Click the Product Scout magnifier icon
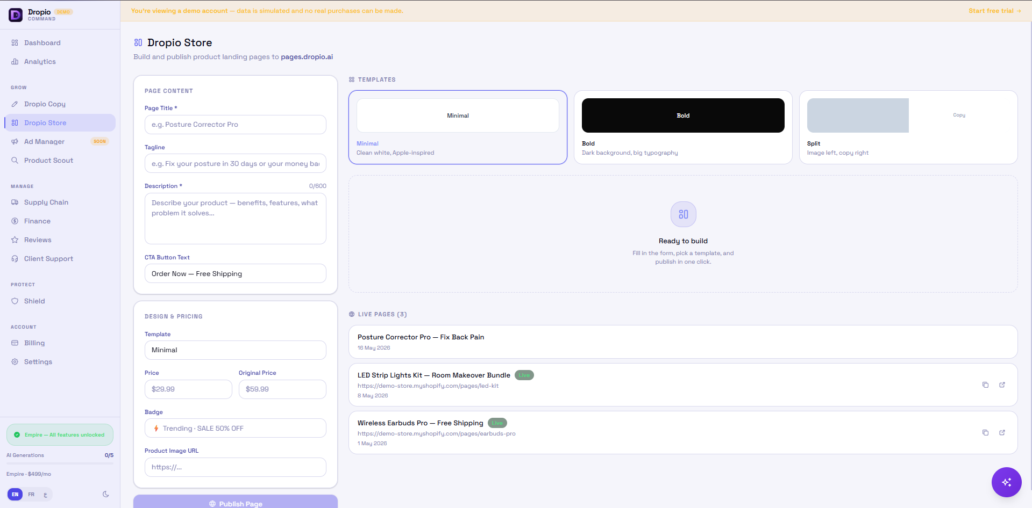The height and width of the screenshot is (508, 1032). pos(15,161)
